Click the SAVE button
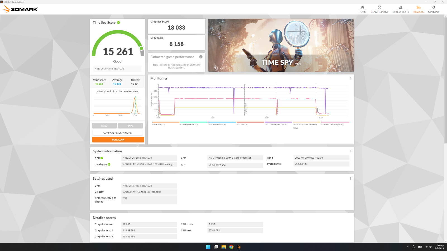This screenshot has width=447, height=251. pos(130,126)
